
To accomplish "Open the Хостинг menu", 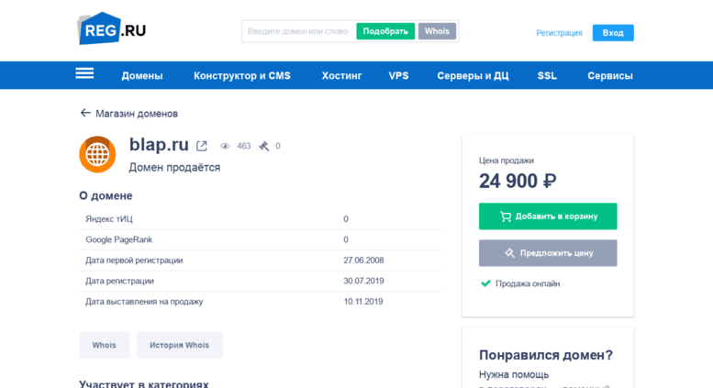I will pos(342,76).
